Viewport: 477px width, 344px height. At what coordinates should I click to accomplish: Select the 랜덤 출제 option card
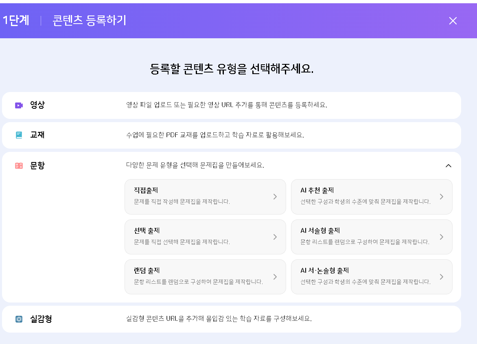205,276
